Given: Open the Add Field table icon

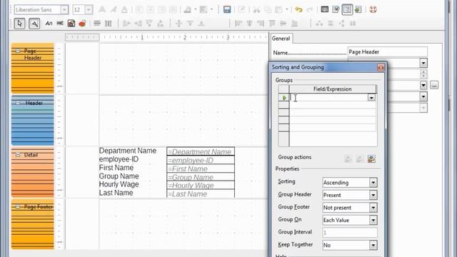Looking at the screenshot, I should tap(324, 9).
